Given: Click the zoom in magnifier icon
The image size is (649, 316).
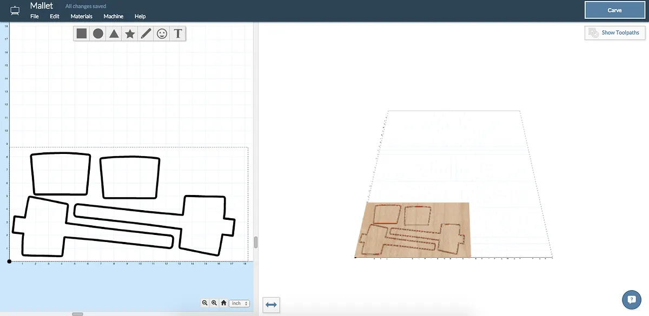Looking at the screenshot, I should point(214,303).
